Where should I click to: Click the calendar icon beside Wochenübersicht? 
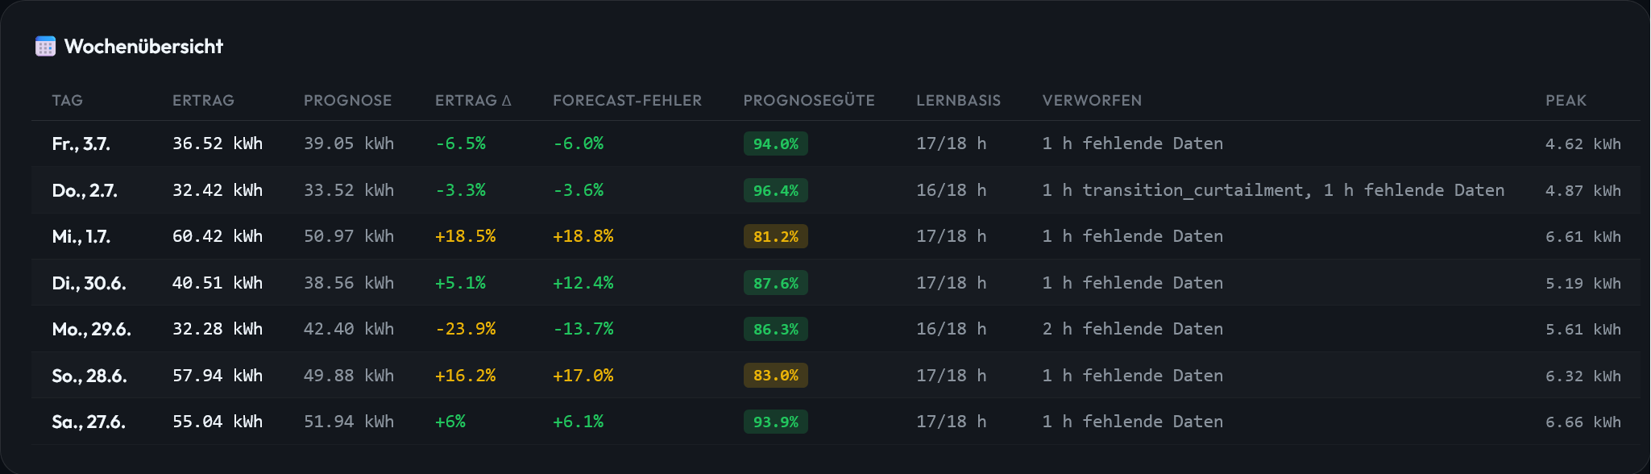45,47
